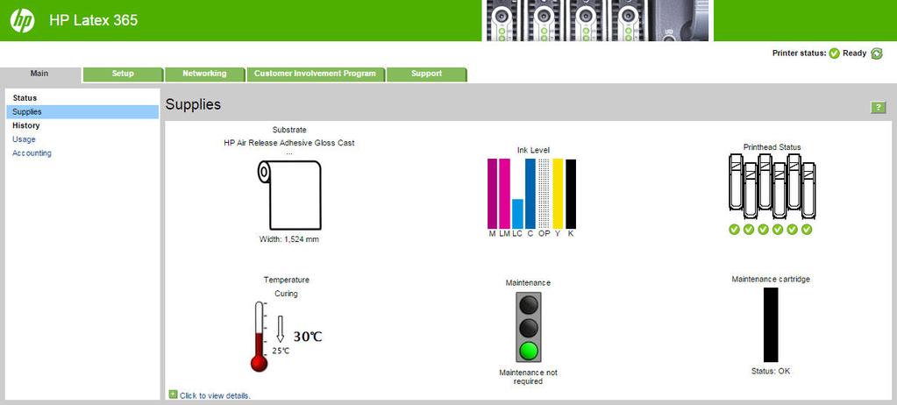Open Usage in the sidebar
Screen dimensions: 897x405
[24, 139]
